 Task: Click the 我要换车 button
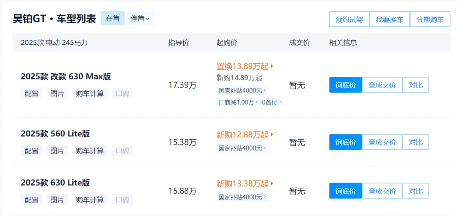[x=389, y=19]
